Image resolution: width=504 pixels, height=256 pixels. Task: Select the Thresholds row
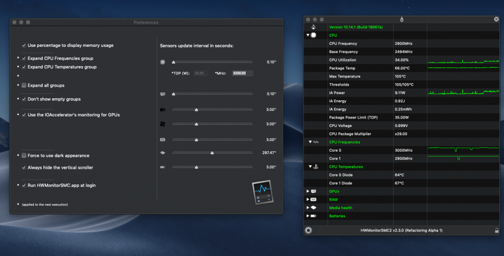click(402, 85)
